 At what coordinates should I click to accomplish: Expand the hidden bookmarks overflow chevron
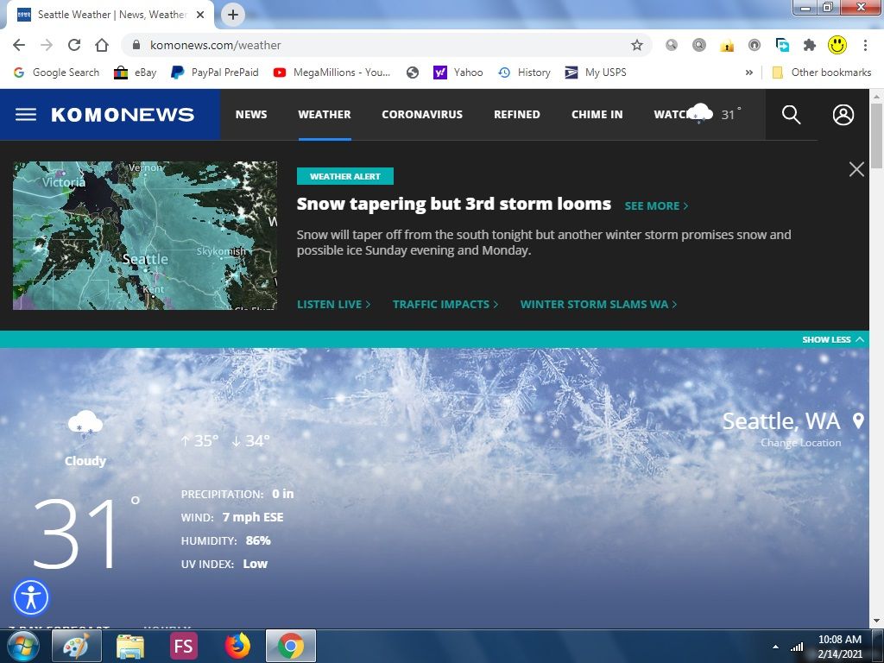(x=748, y=73)
